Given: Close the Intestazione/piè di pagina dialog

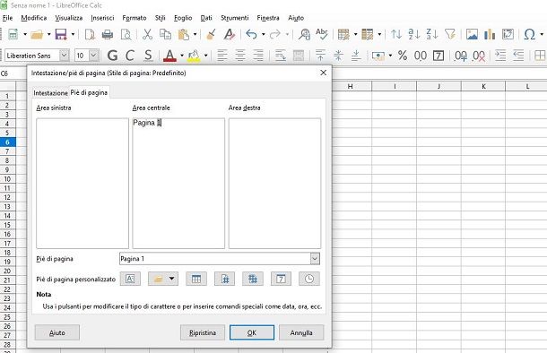Looking at the screenshot, I should pyautogui.click(x=324, y=73).
